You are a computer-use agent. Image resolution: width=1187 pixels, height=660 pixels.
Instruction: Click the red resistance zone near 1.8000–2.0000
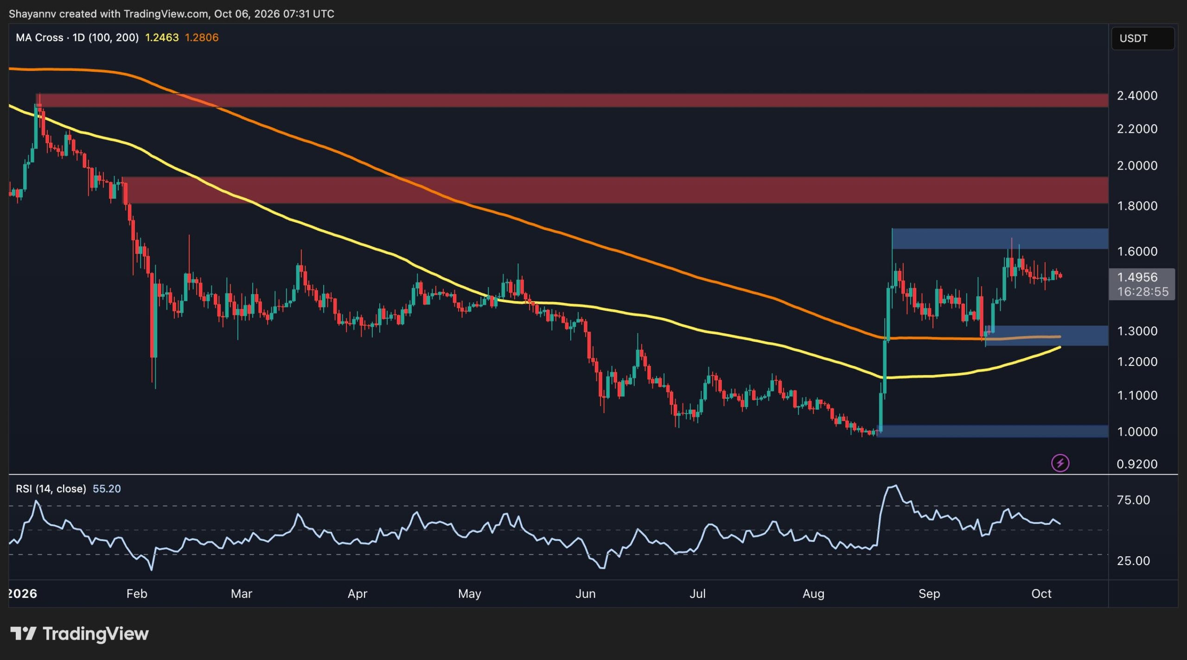[615, 190]
